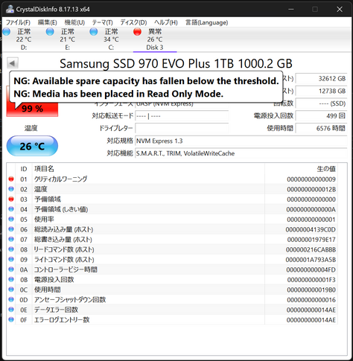Click blue indicator on 02 温度 row
This screenshot has width=353, height=361.
[11, 189]
